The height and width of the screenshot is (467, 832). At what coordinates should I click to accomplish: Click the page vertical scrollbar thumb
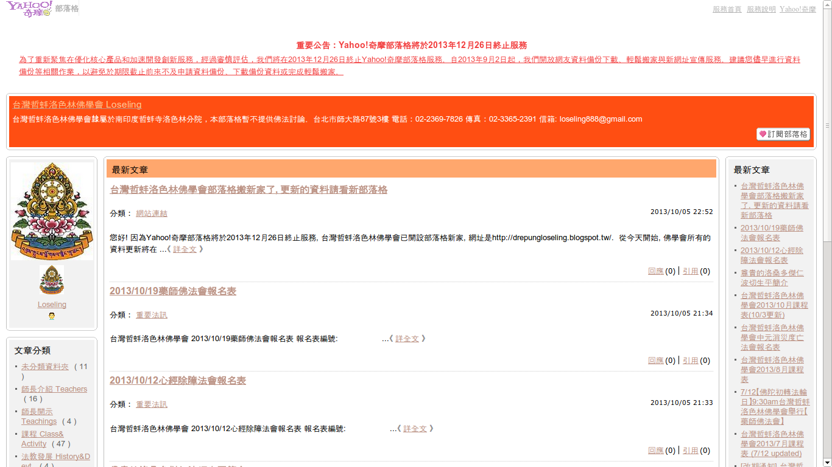coord(827,126)
